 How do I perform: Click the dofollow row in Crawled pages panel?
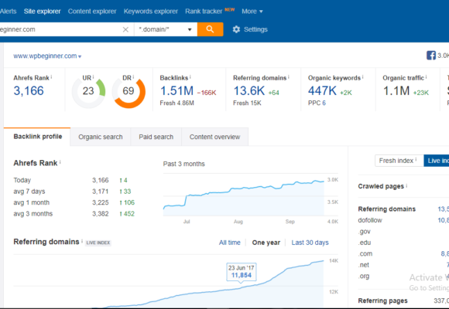click(x=370, y=220)
